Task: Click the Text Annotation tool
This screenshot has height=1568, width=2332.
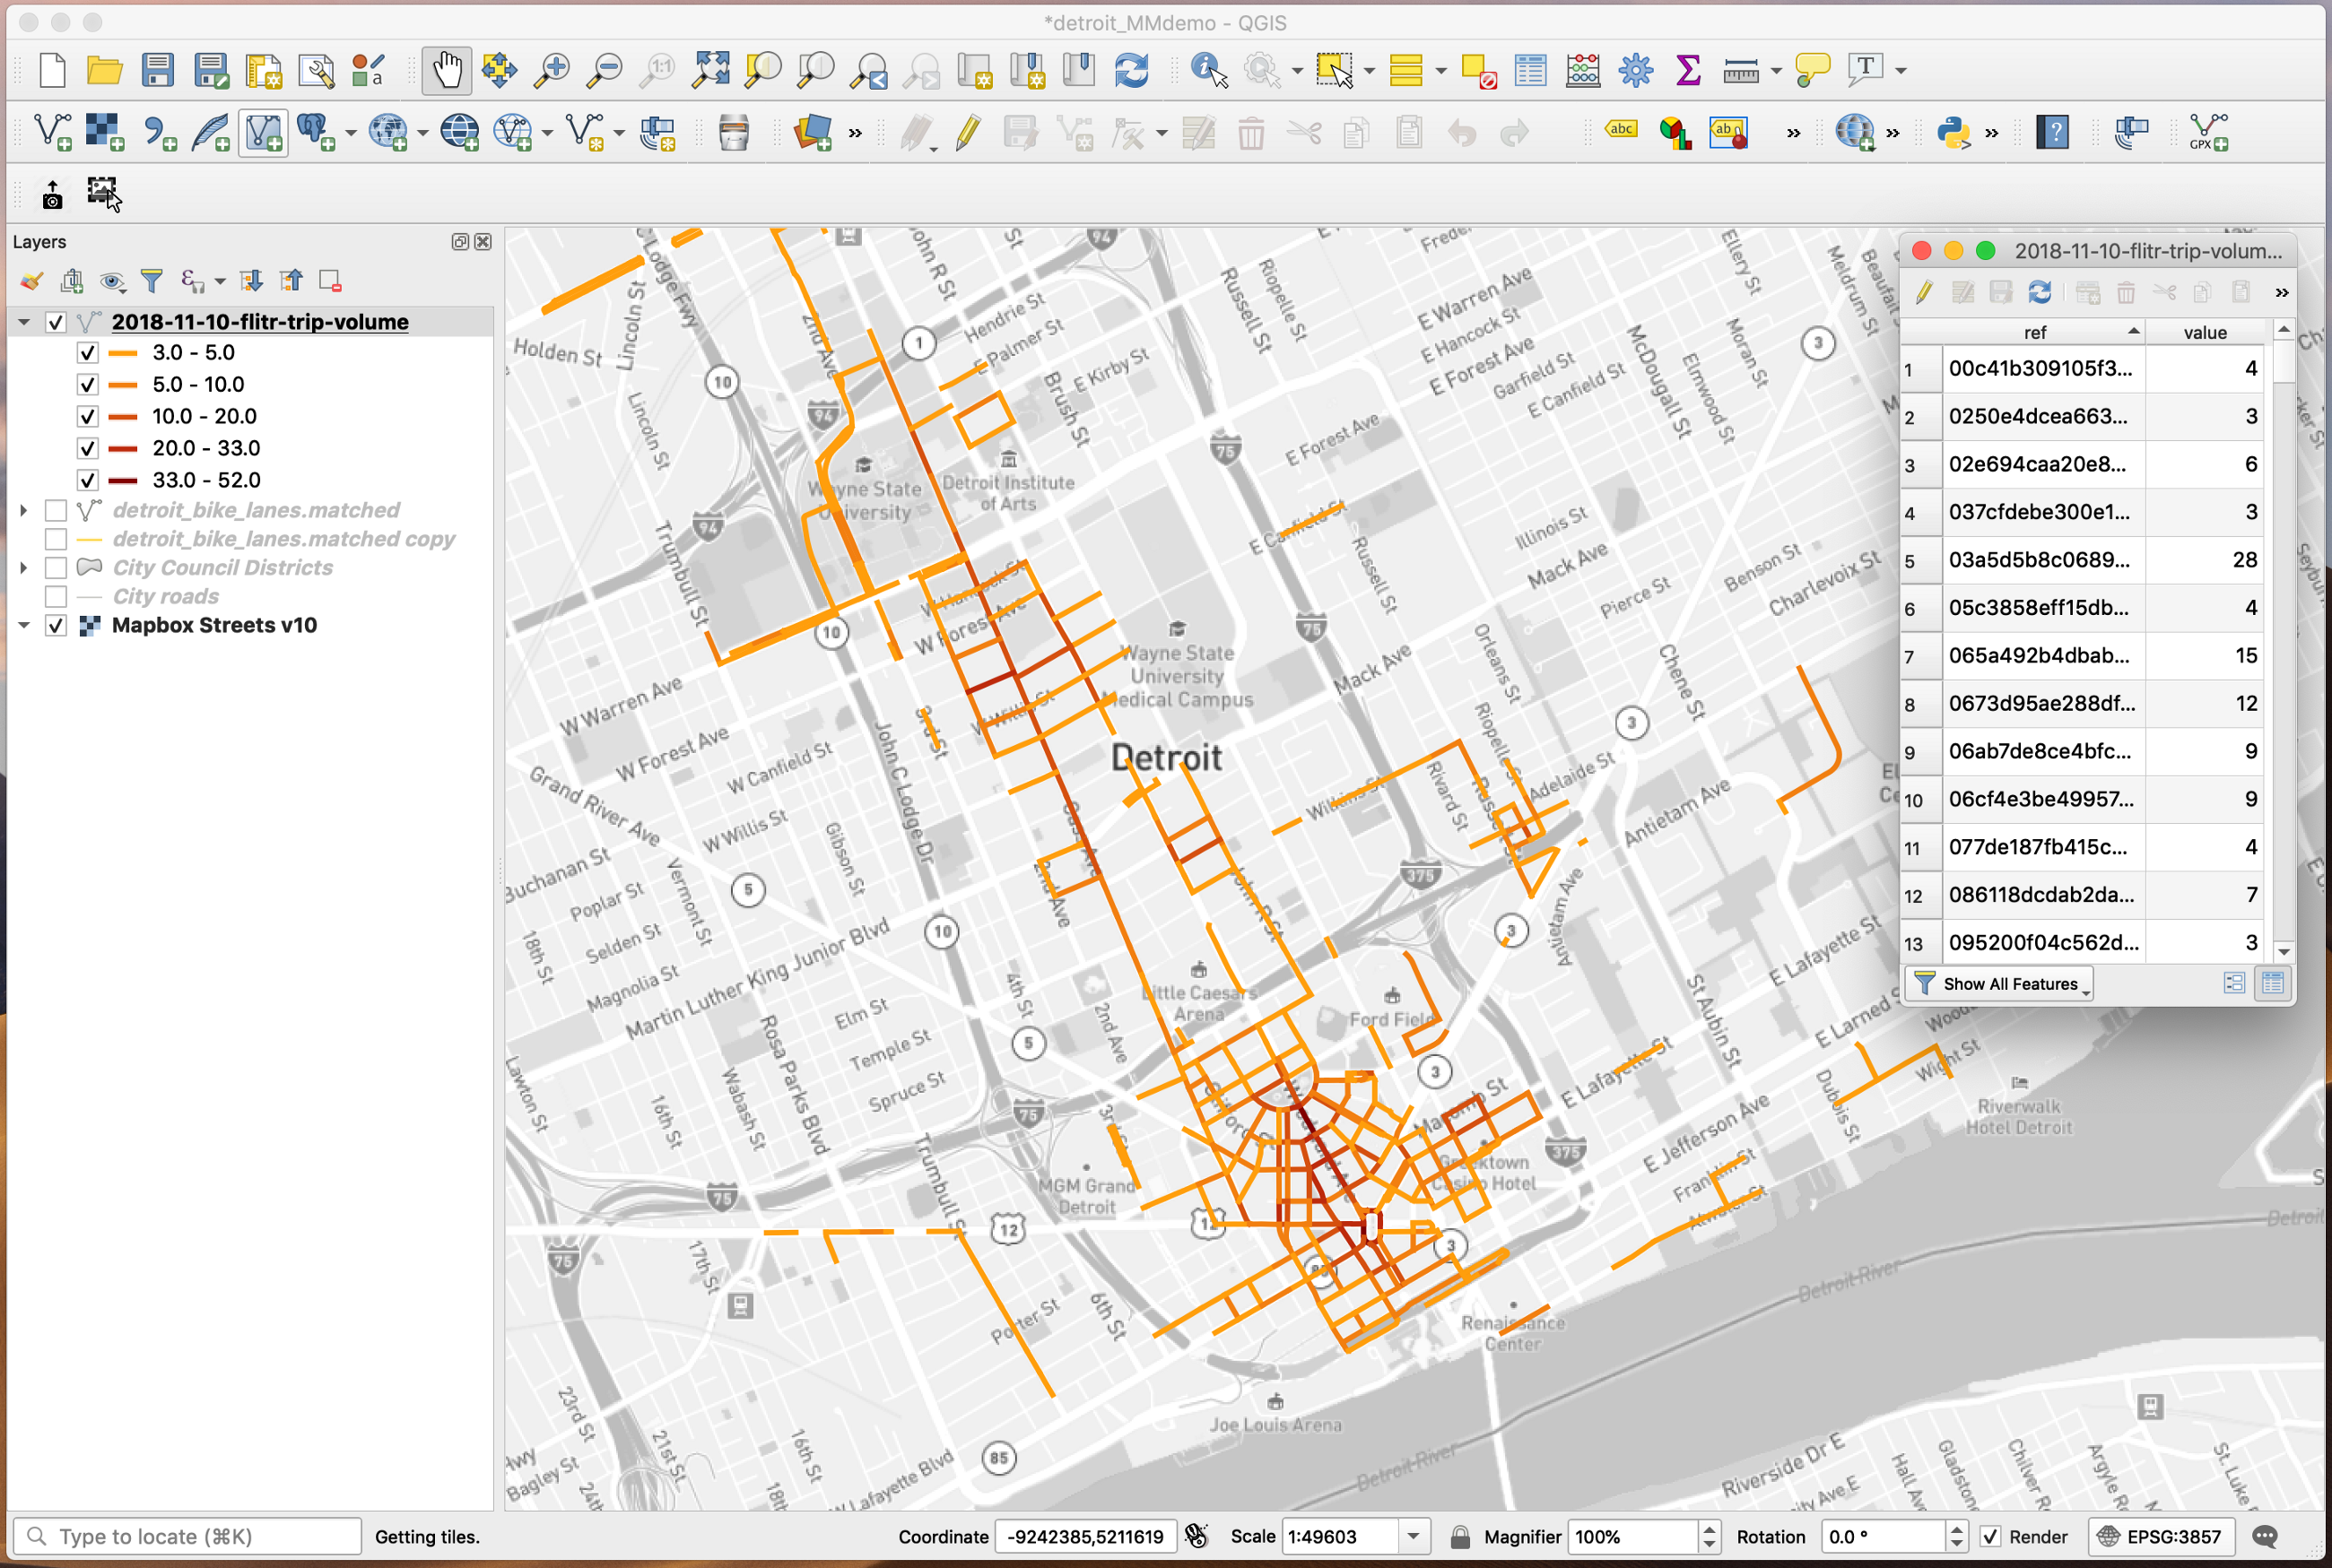Action: point(1865,70)
